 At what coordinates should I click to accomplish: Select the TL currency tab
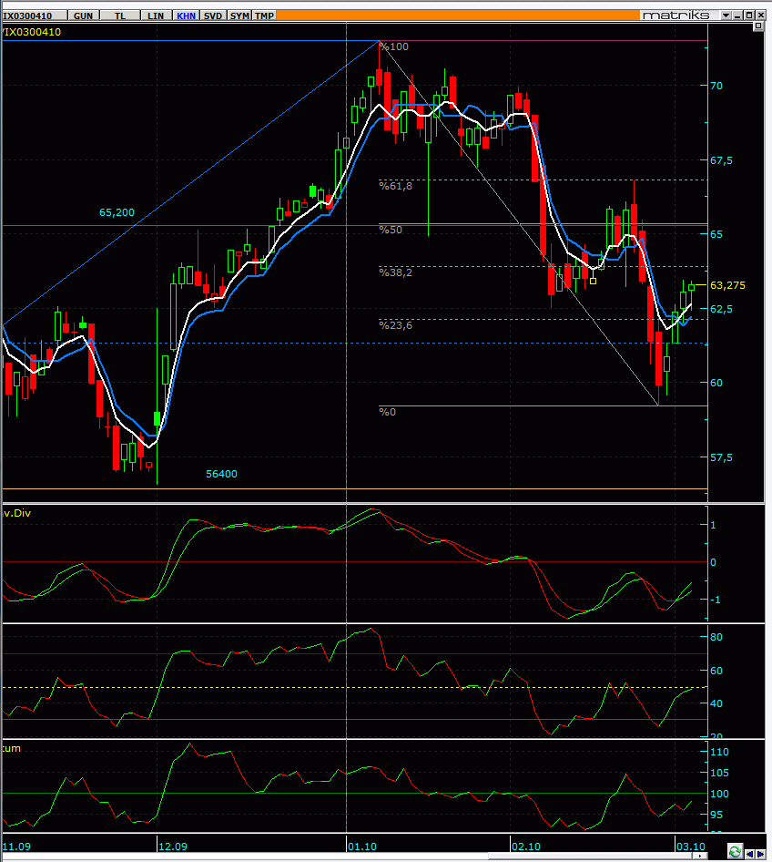pos(120,15)
